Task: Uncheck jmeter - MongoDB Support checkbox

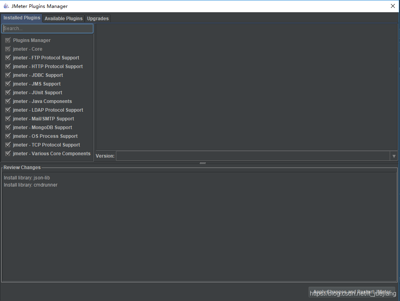Action: [x=8, y=127]
